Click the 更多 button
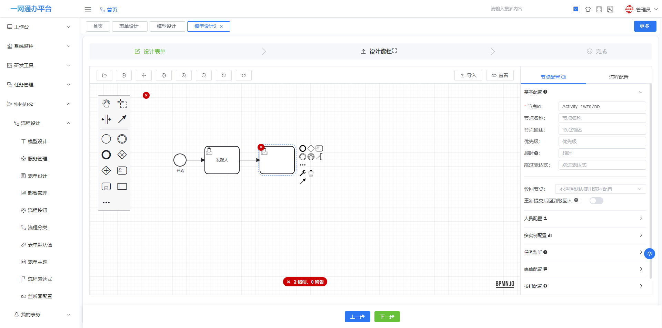Viewport: 662px width, 328px height. pos(645,26)
